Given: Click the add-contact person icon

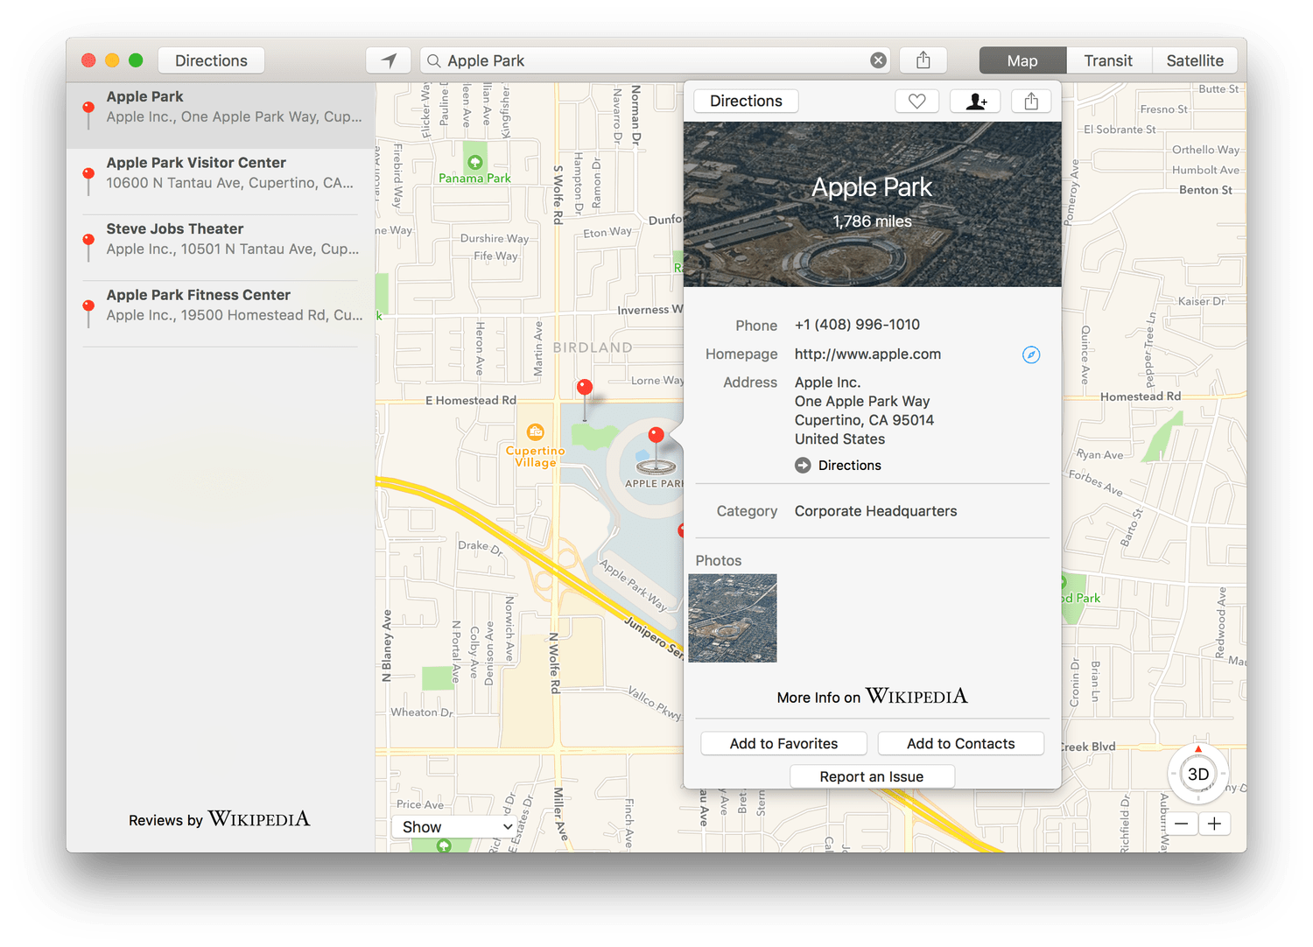Looking at the screenshot, I should [975, 102].
